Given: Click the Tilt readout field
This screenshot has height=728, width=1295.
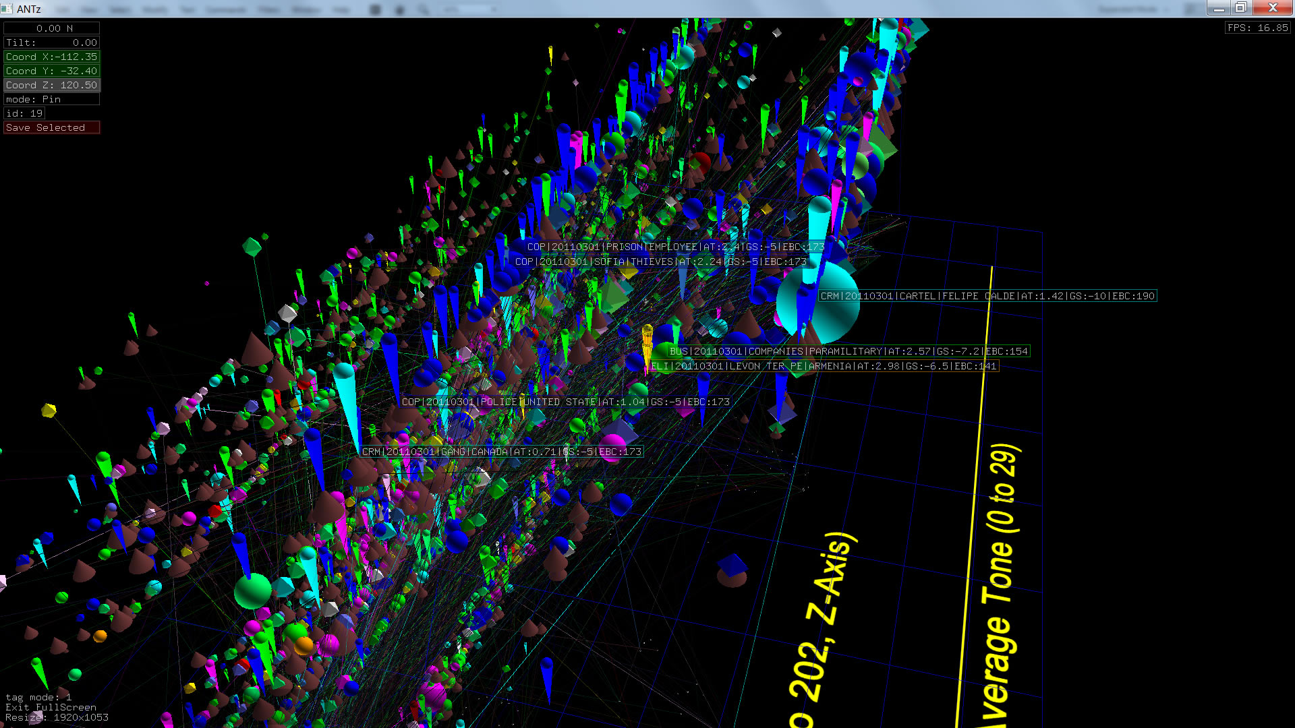Looking at the screenshot, I should [x=51, y=42].
